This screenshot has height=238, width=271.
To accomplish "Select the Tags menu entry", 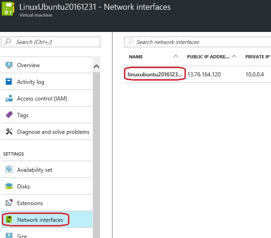I will [47, 115].
